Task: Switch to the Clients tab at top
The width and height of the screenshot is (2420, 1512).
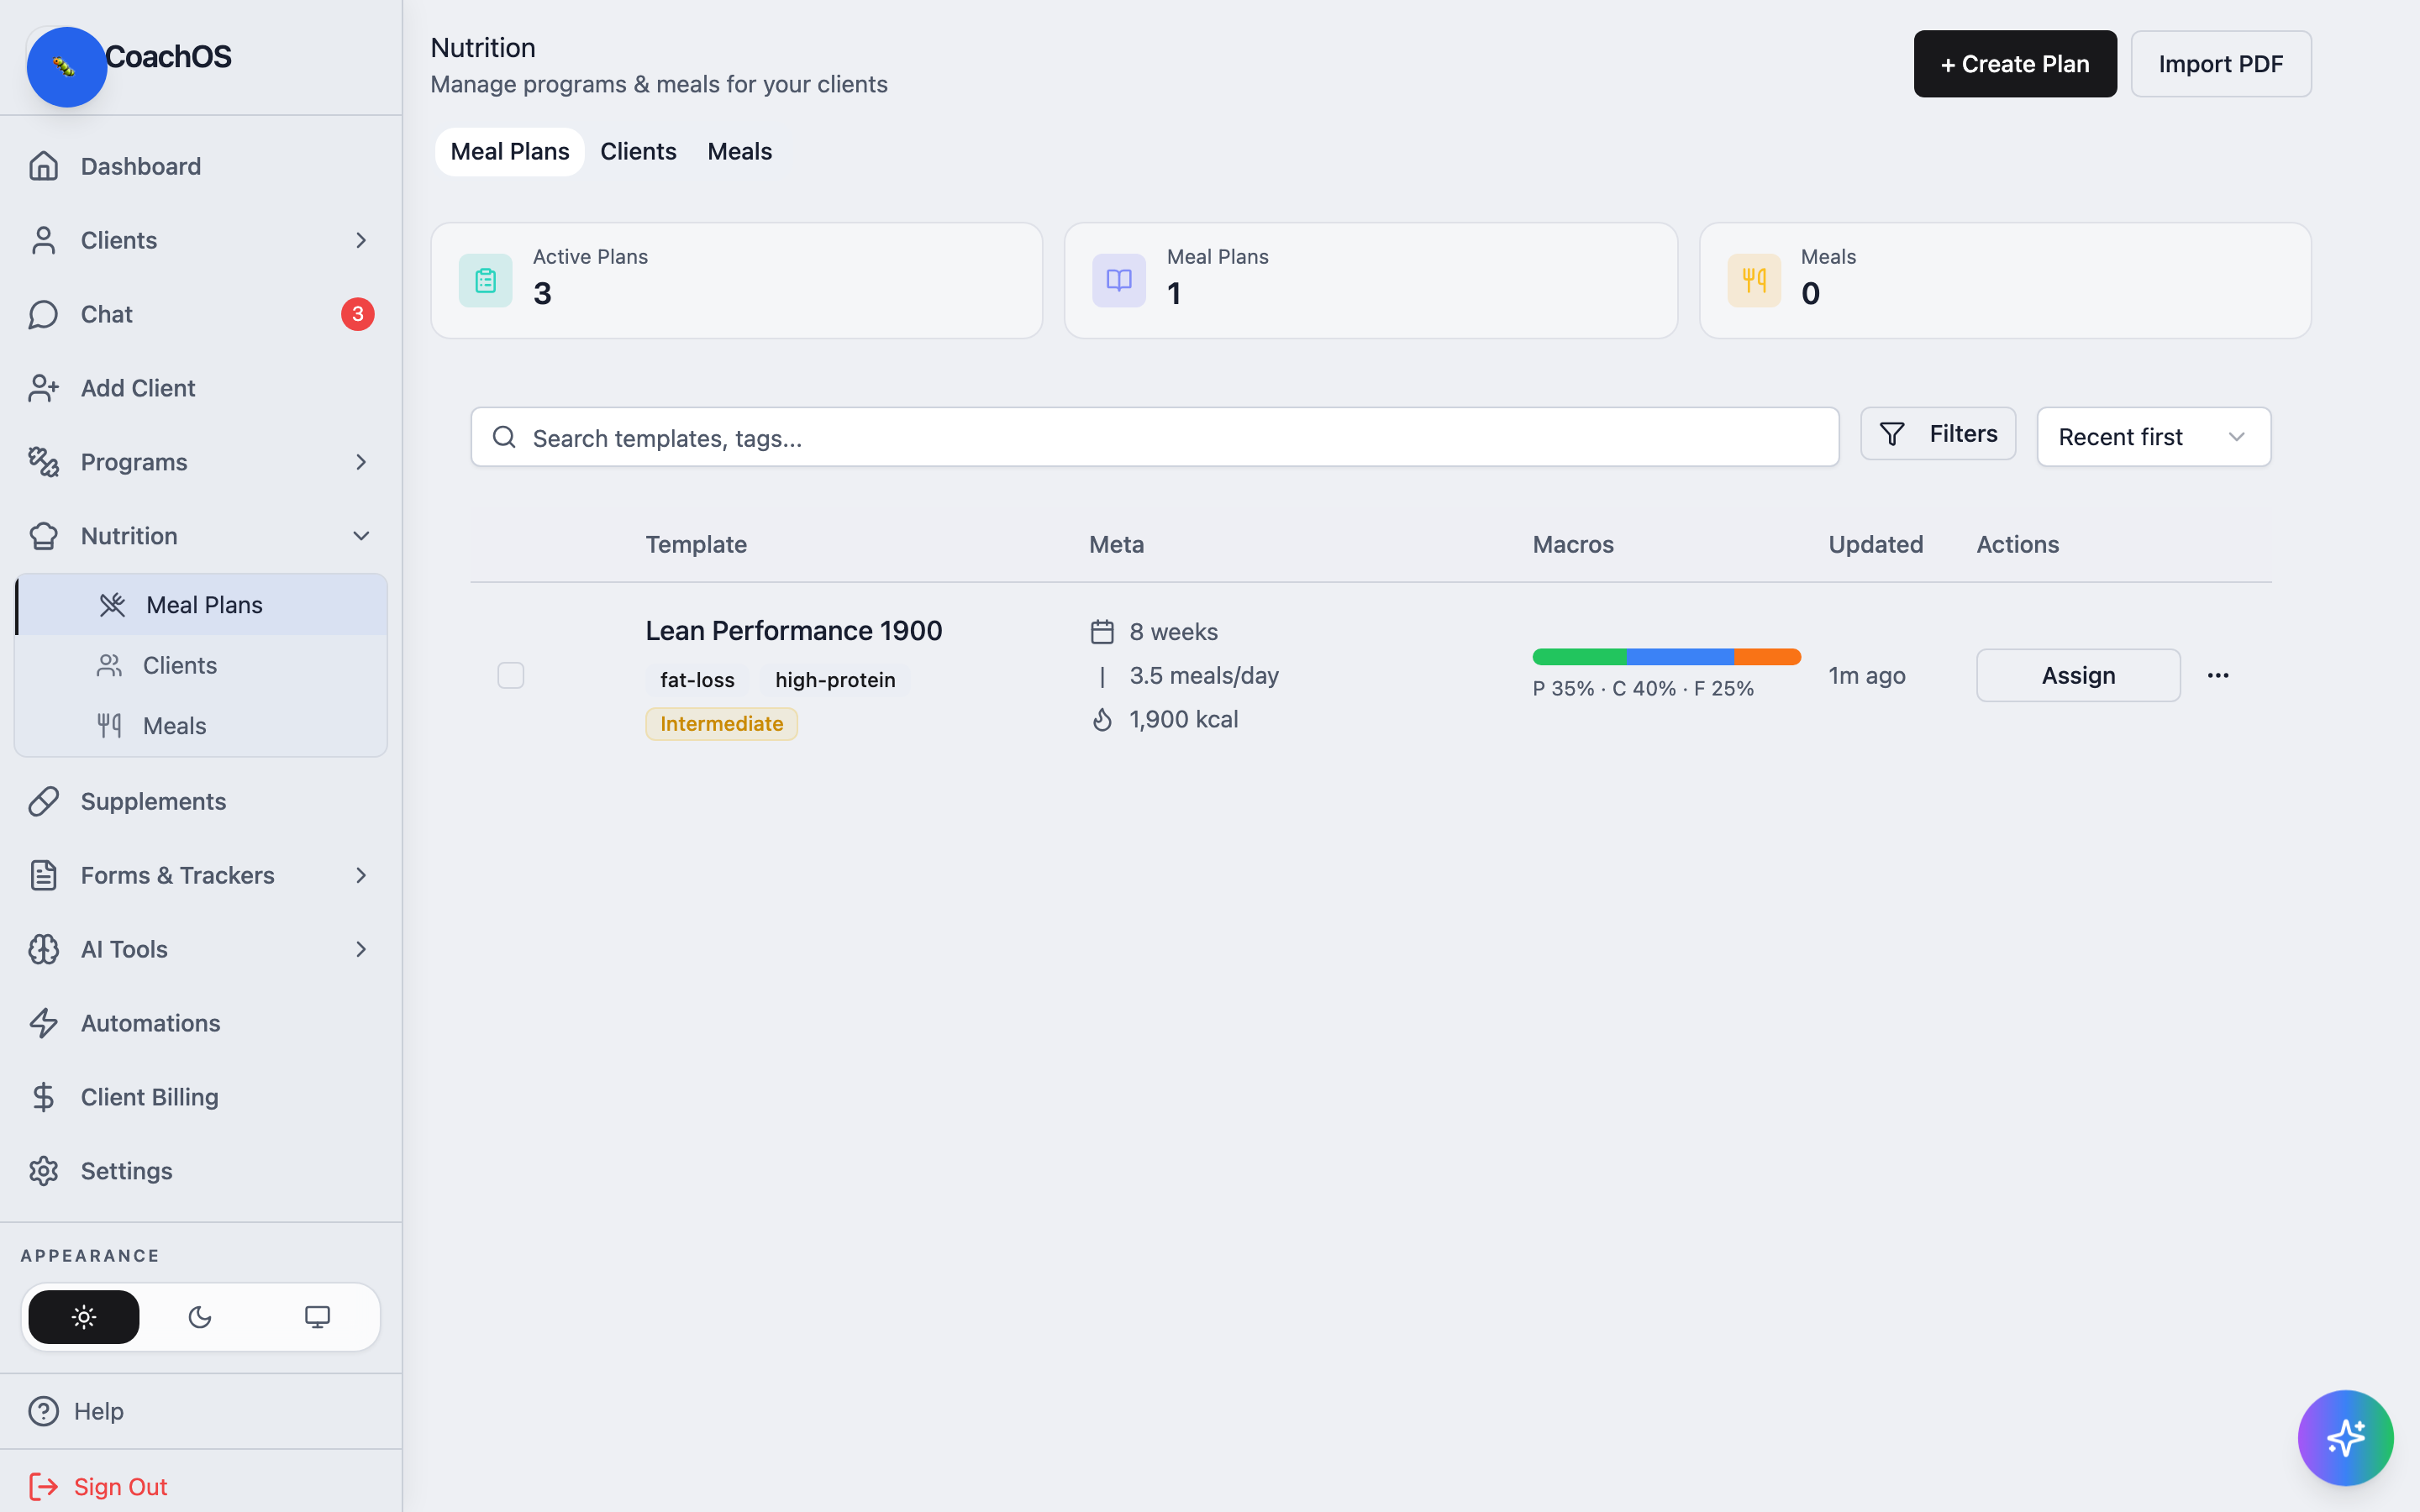Action: [x=638, y=151]
